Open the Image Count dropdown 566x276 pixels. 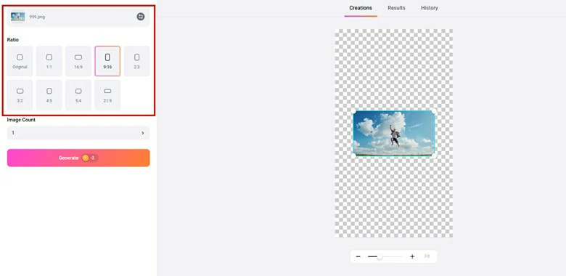point(78,133)
